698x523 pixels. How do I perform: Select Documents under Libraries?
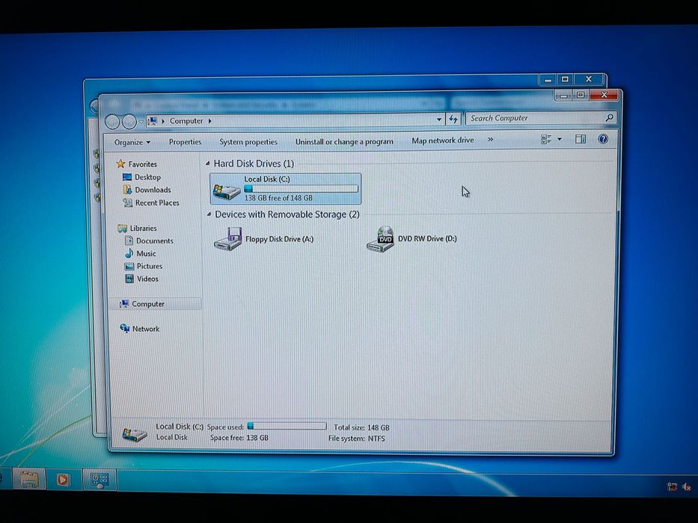tap(155, 241)
